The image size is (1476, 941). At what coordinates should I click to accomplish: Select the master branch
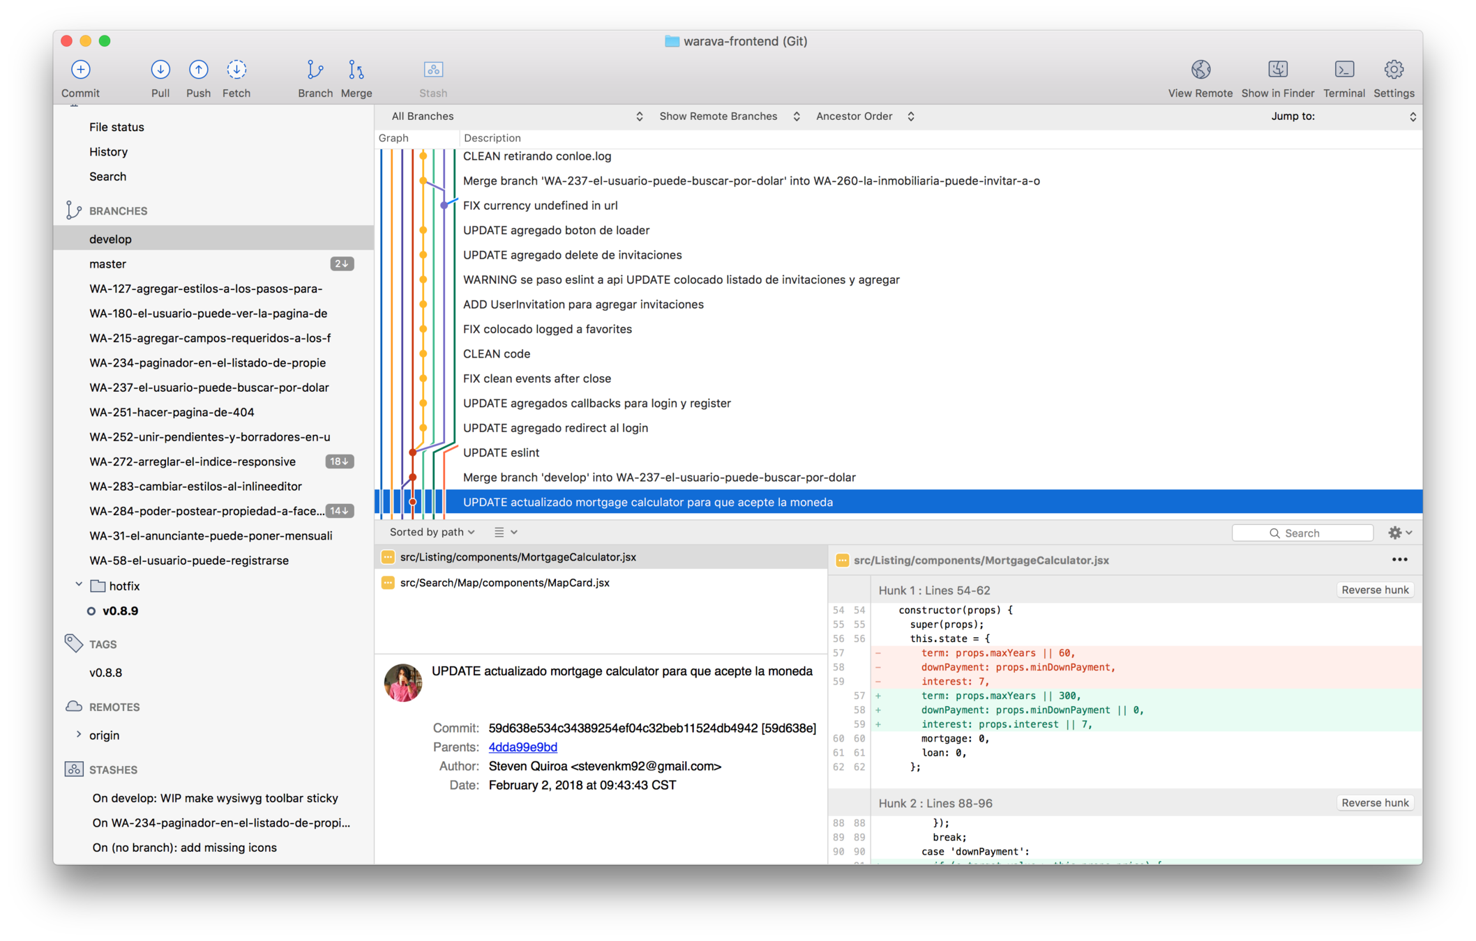pyautogui.click(x=108, y=264)
